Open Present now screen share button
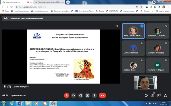171x106 pixels. (x=87, y=95)
